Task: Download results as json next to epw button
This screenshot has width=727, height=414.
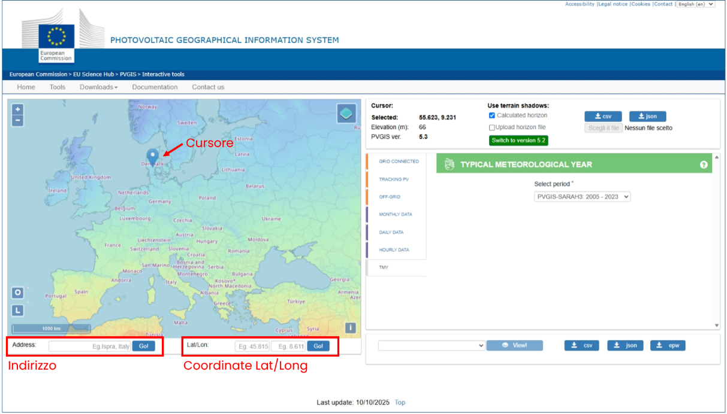Action: tap(625, 345)
